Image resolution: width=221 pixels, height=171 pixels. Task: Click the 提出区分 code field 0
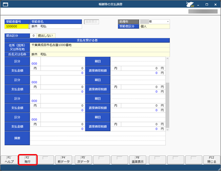[33, 36]
